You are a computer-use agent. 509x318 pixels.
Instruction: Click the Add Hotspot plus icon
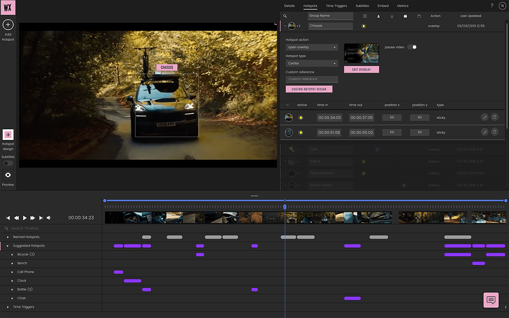click(x=8, y=25)
